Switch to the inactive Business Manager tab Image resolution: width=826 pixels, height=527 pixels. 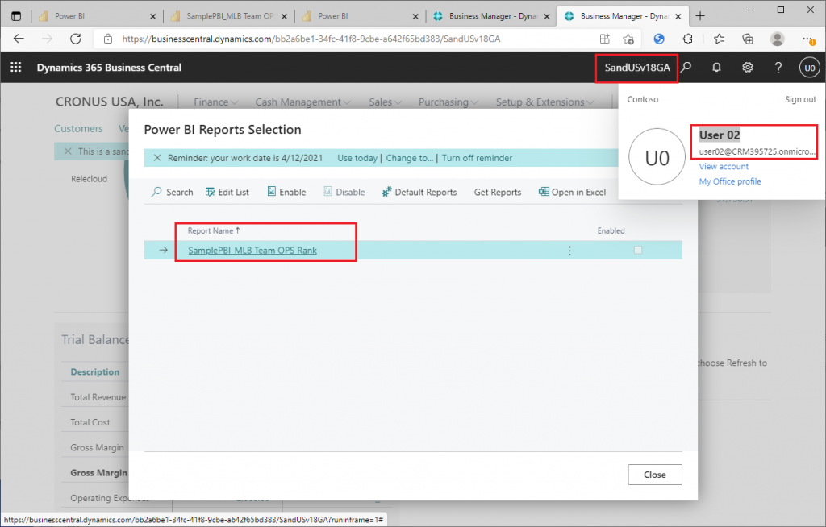coord(491,16)
